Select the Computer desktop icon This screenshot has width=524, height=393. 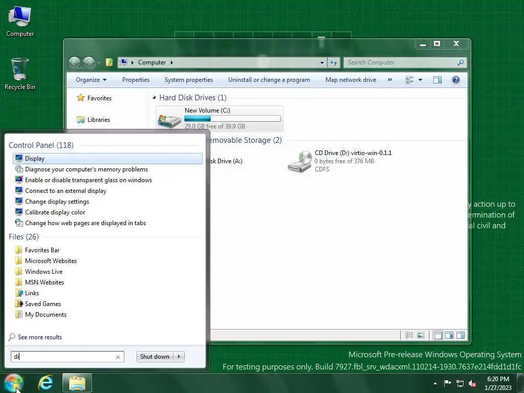pos(20,21)
